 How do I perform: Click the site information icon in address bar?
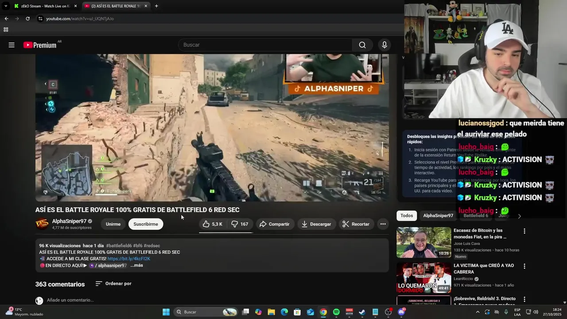click(x=40, y=19)
